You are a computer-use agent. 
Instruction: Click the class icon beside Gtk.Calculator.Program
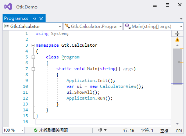67,26
